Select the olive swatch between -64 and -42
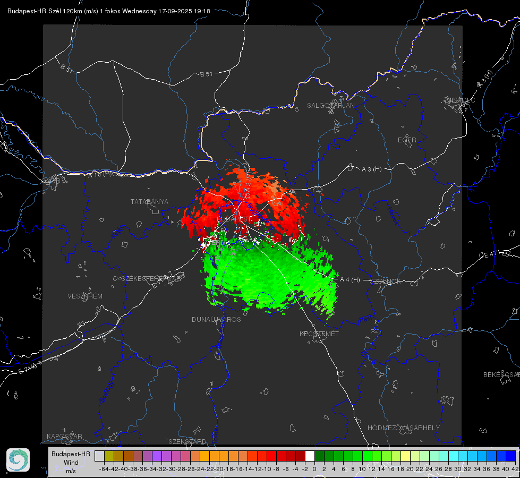This screenshot has width=520, height=478. click(x=109, y=456)
